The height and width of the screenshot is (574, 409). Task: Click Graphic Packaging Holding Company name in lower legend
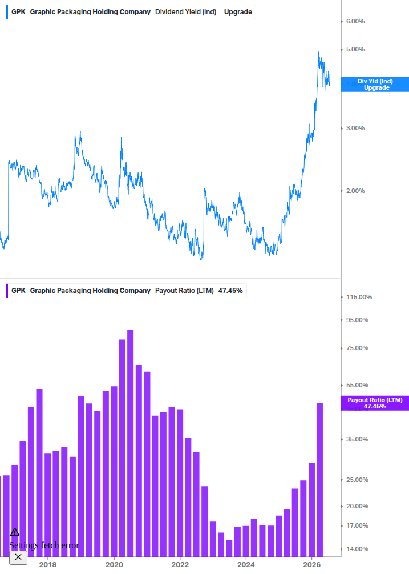(x=90, y=291)
